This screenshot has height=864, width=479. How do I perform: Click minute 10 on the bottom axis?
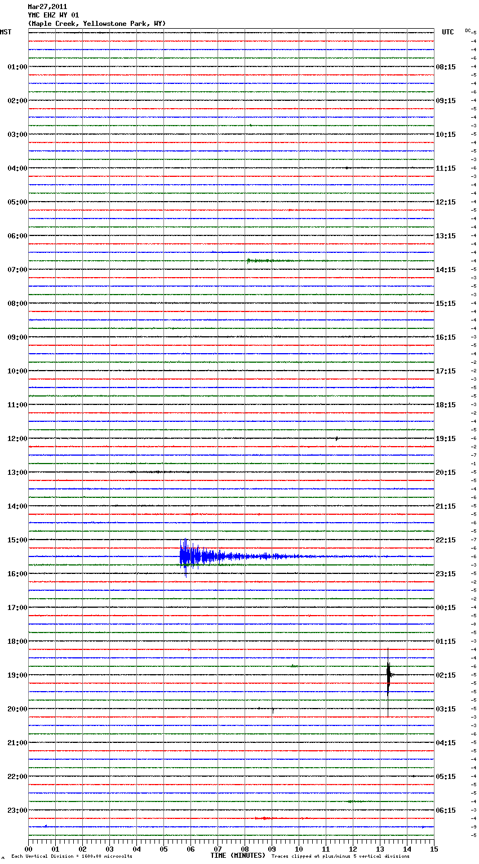299,849
